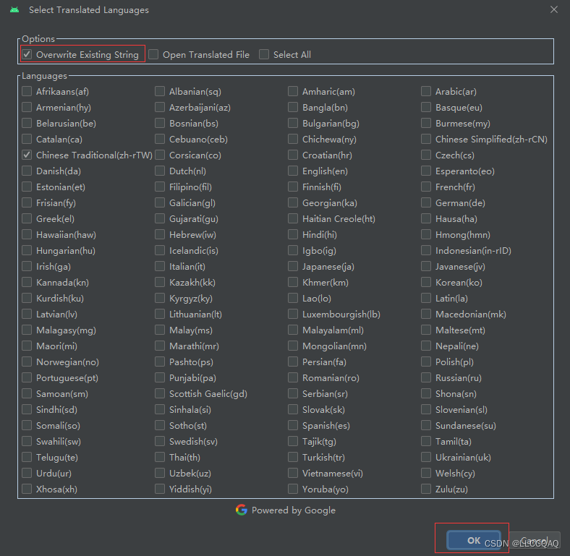This screenshot has height=556, width=570.
Task: Tick Thai(th) checkbox
Action: pos(160,457)
